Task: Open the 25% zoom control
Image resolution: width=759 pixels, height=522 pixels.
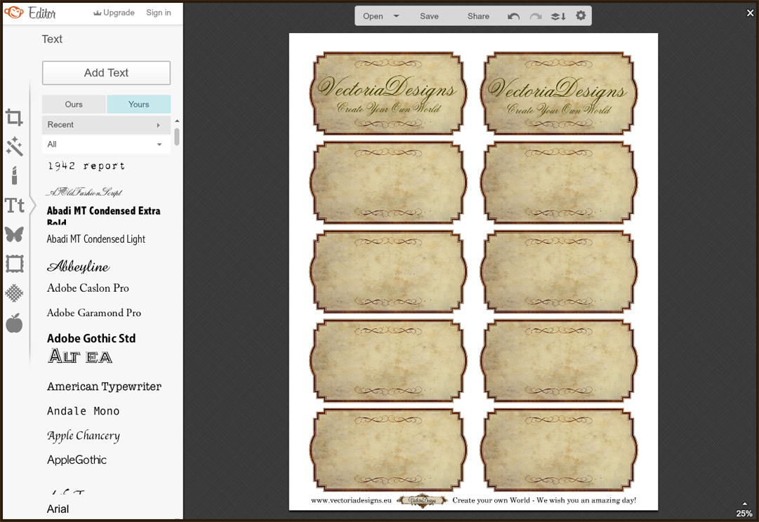Action: tap(744, 511)
